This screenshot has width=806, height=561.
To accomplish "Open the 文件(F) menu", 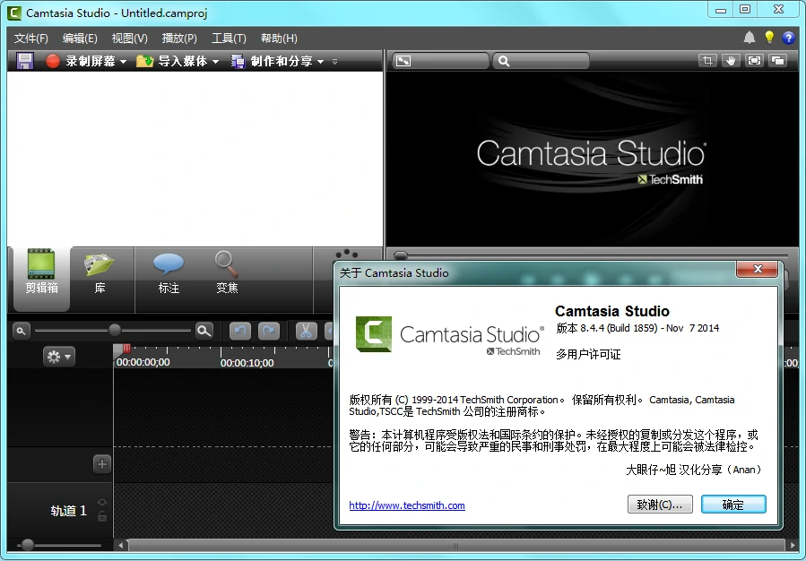I will [31, 39].
